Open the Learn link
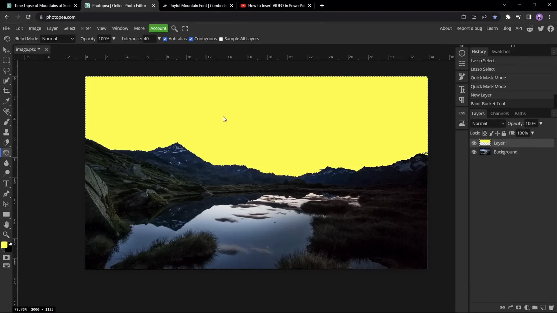Image resolution: width=557 pixels, height=313 pixels. point(492,28)
